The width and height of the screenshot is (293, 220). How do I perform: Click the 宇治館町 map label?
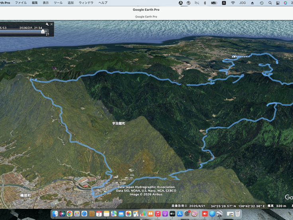click(x=119, y=124)
